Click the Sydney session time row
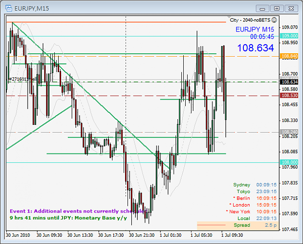 (x=255, y=185)
